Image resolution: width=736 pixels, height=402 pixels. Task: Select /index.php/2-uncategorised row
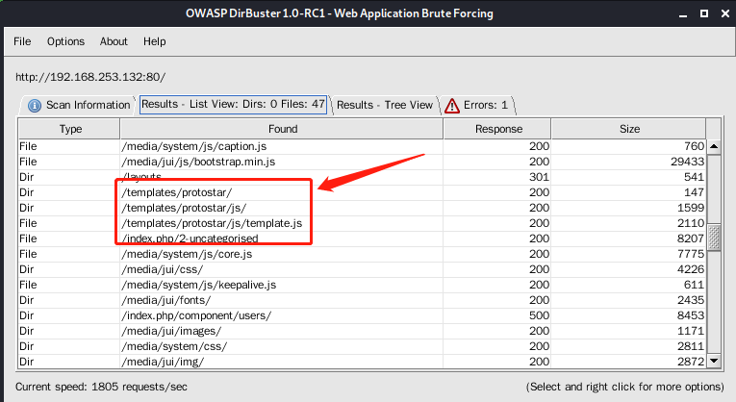(363, 239)
